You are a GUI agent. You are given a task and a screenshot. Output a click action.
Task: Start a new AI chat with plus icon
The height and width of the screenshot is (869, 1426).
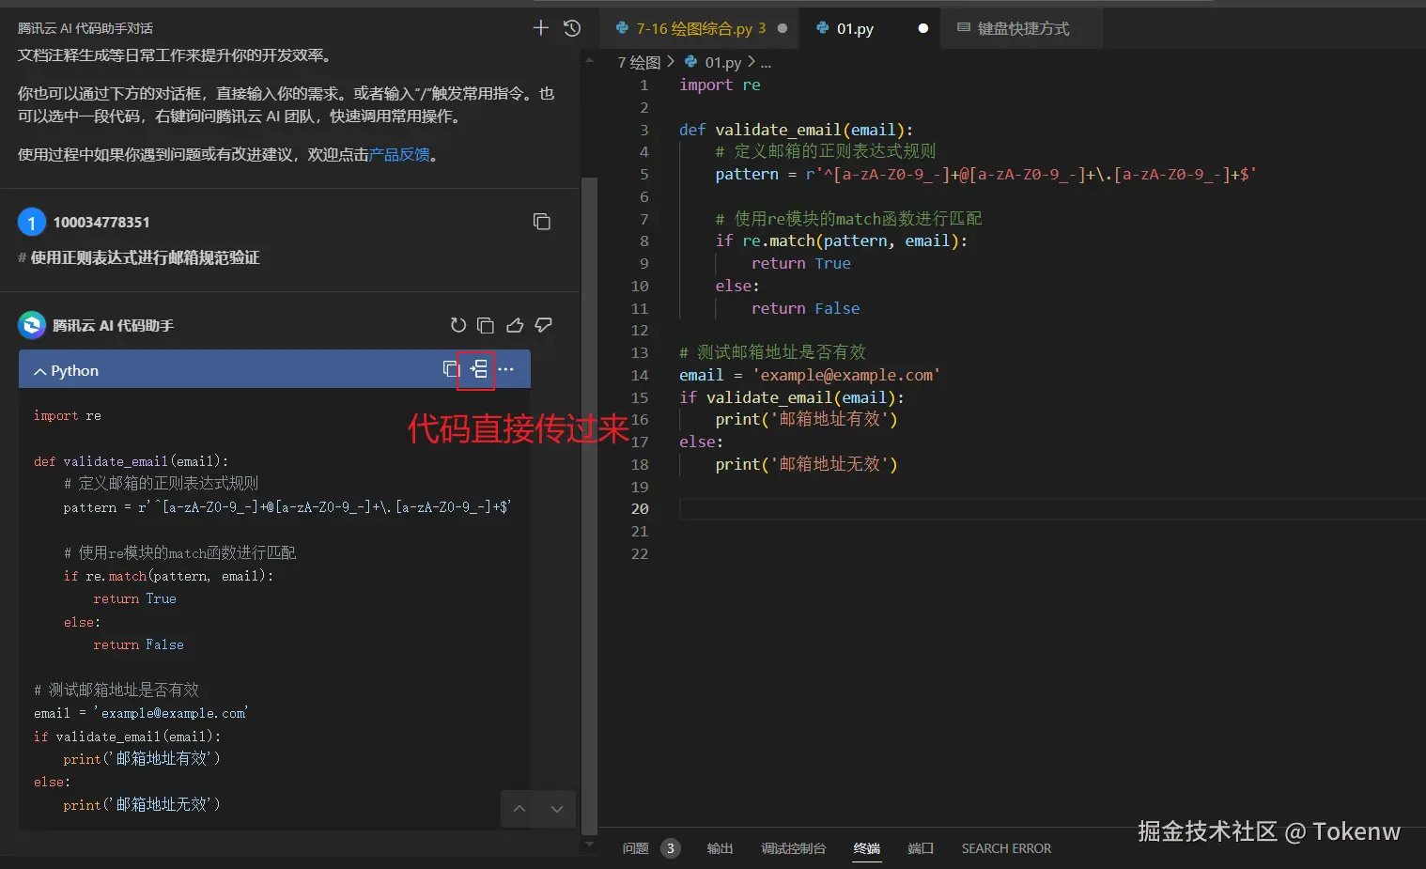pos(540,28)
